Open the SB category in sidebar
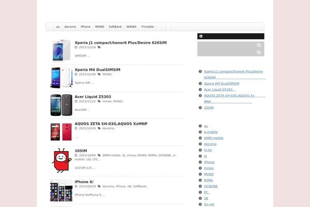The width and height of the screenshot is (310, 207). click(206, 199)
